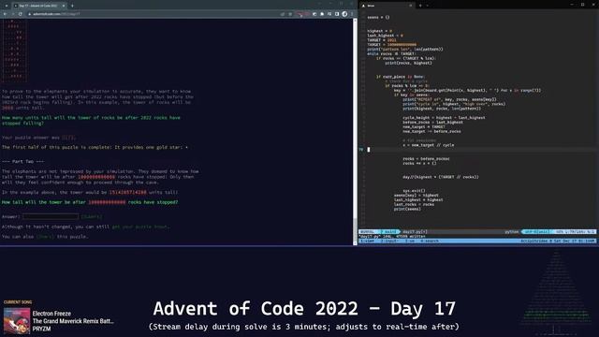Viewport: 599px width, 337px height.
Task: Click the 'sys.exit()' code line
Action: click(414, 191)
